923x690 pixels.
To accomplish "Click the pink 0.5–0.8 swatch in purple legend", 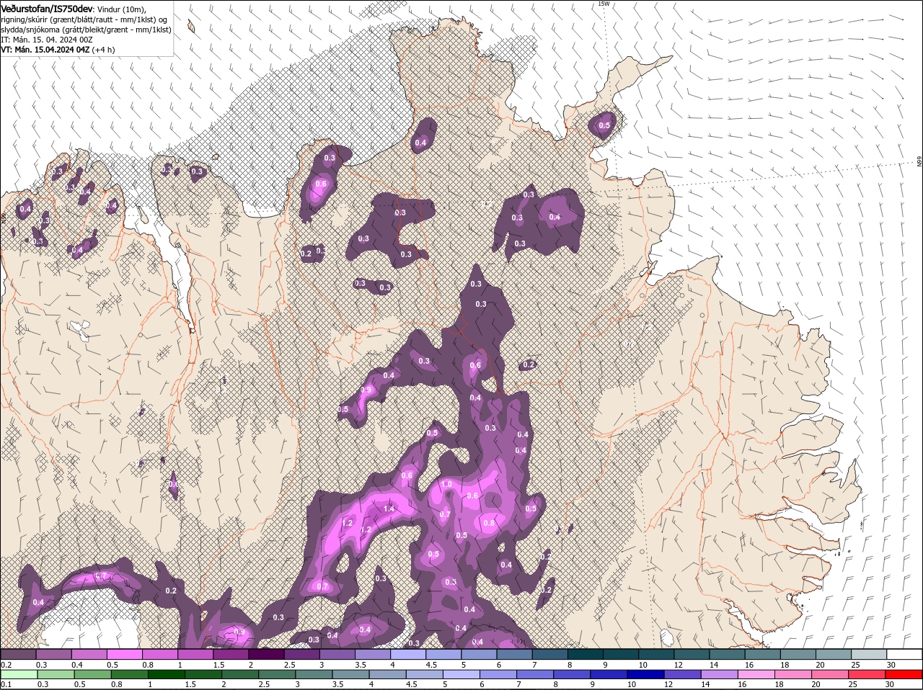I will pos(124,654).
